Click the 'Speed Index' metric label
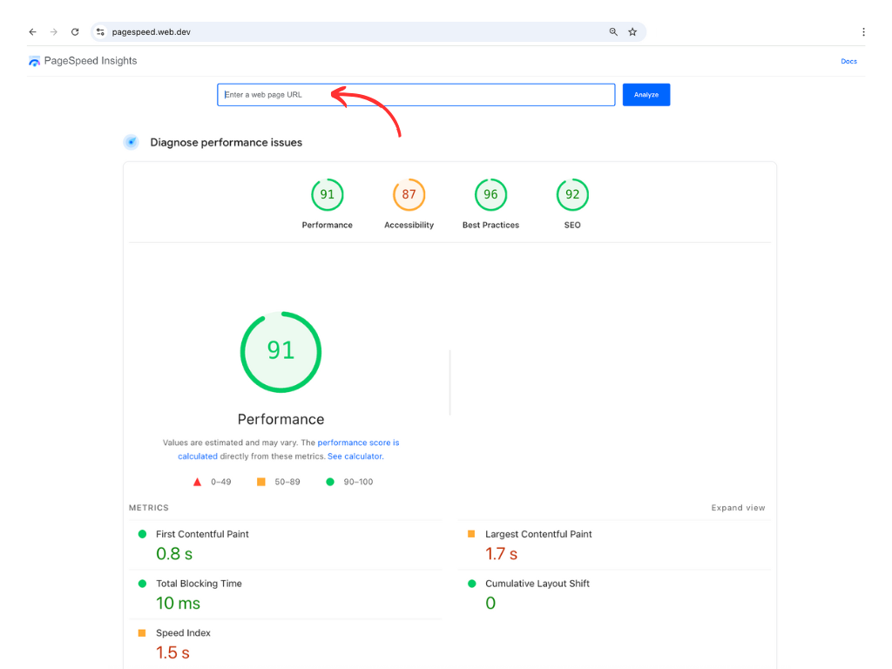This screenshot has height=669, width=892. click(x=183, y=633)
